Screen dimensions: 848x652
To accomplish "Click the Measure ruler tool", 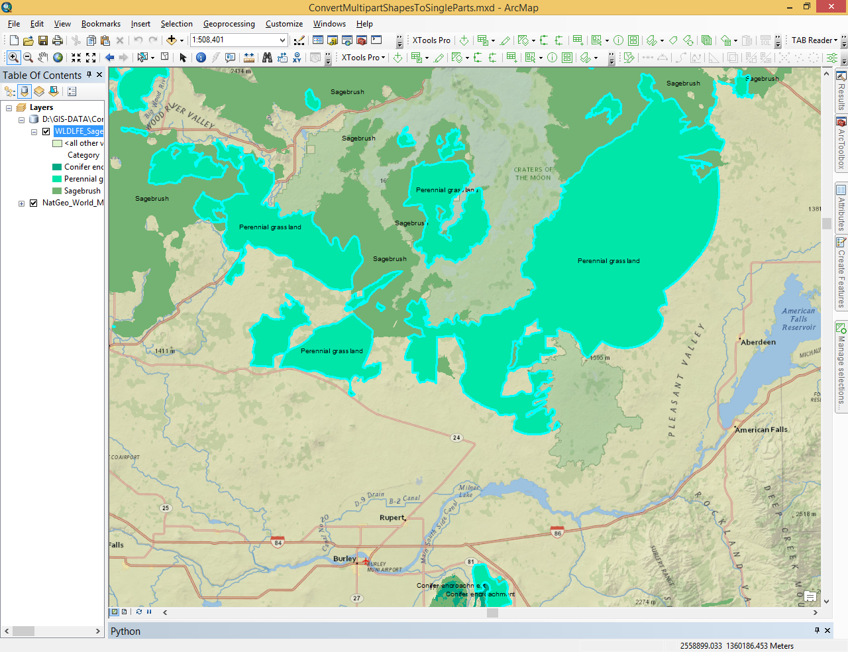I will coord(249,58).
